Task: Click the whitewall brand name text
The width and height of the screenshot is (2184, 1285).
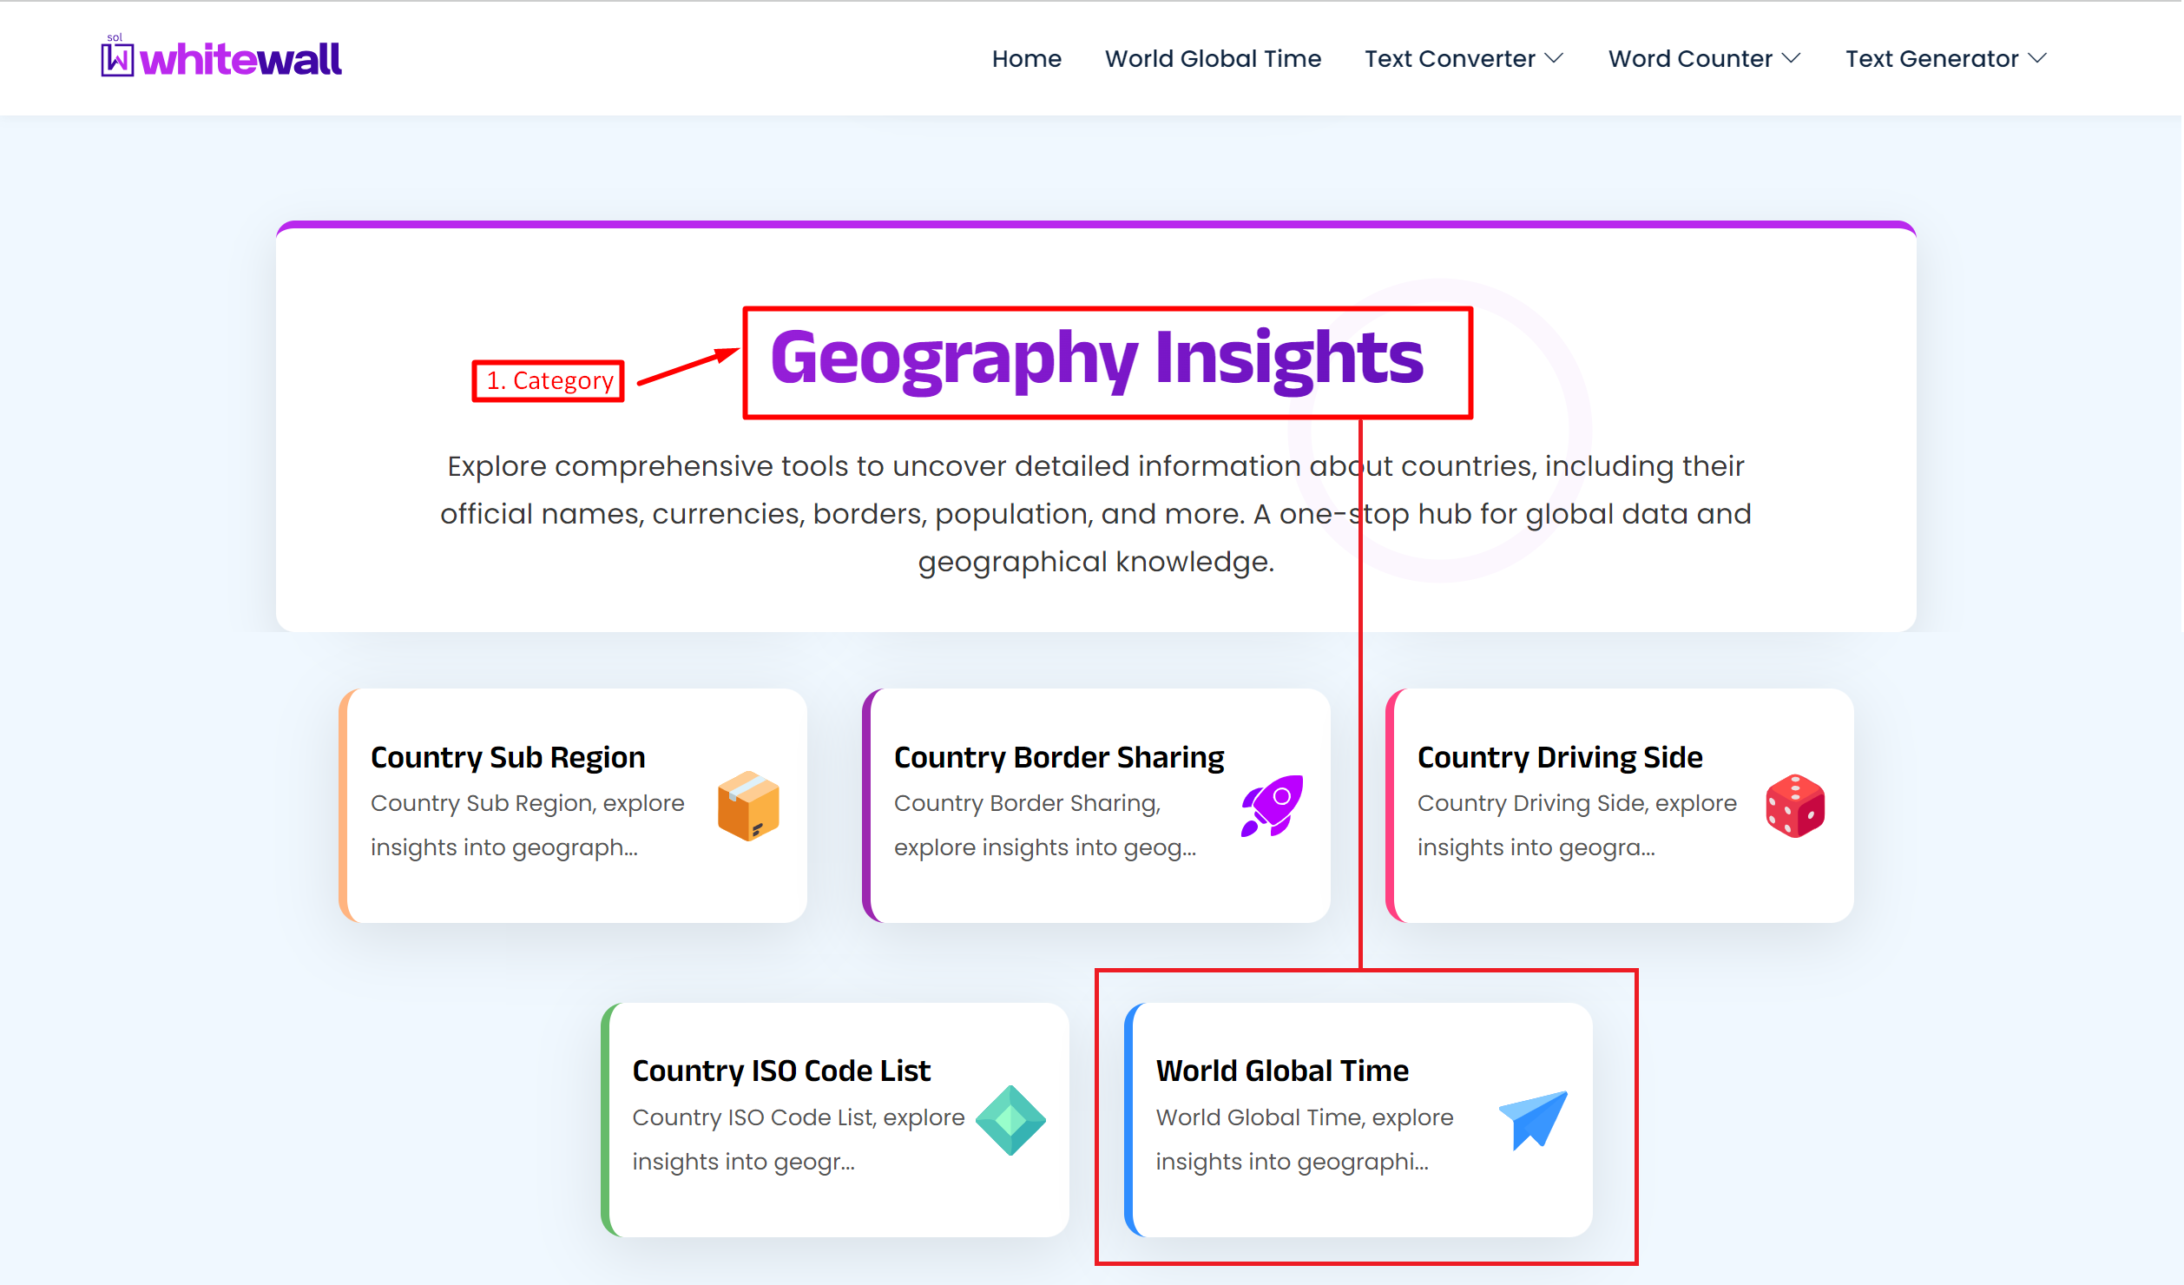Action: tap(240, 59)
